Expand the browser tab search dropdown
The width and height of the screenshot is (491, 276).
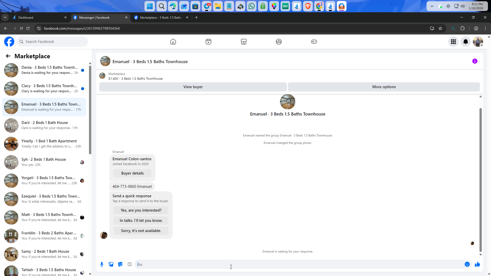click(x=5, y=17)
